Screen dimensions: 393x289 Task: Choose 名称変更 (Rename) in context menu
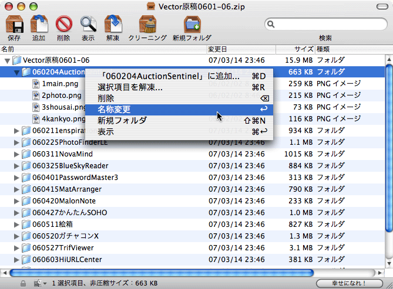coord(179,110)
